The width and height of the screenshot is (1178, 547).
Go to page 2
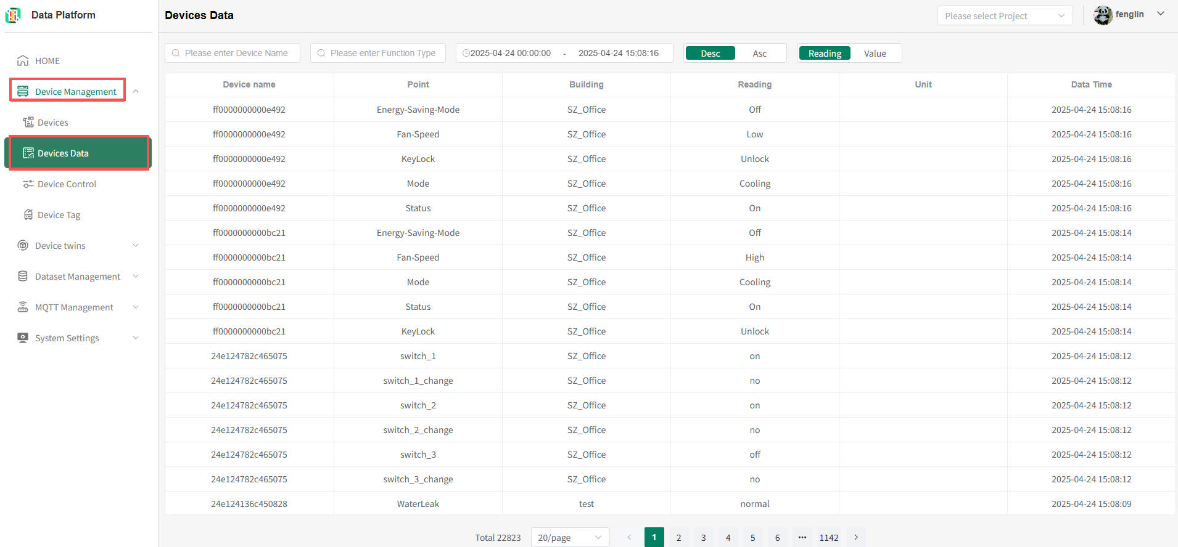[678, 538]
